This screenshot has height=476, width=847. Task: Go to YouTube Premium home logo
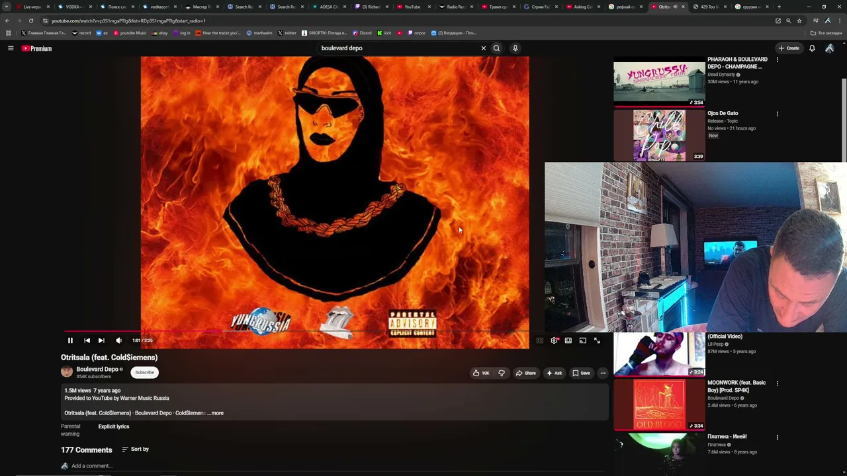pyautogui.click(x=36, y=48)
